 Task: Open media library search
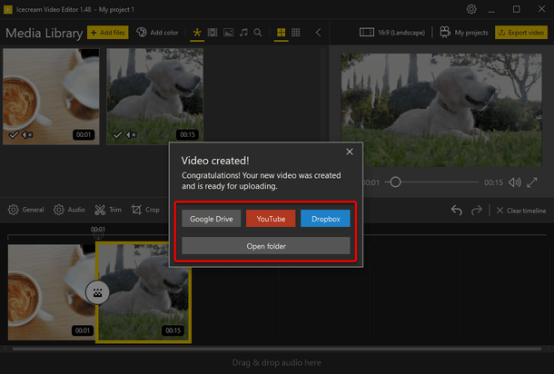click(x=258, y=33)
